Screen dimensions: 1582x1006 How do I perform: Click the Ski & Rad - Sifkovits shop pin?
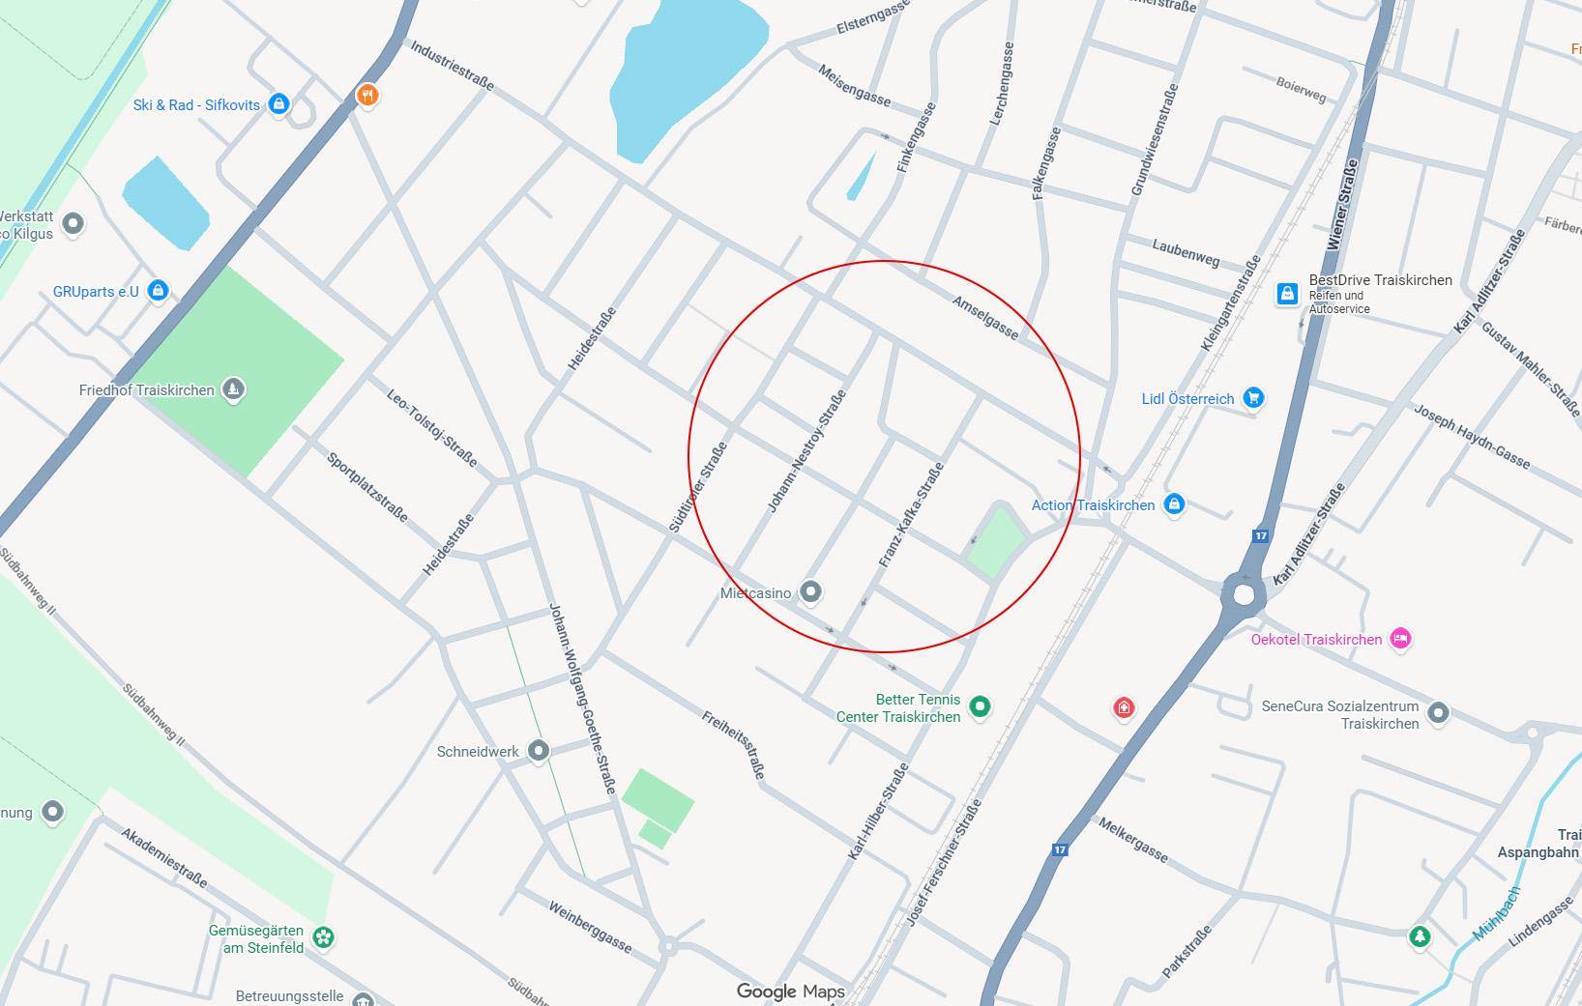click(278, 103)
